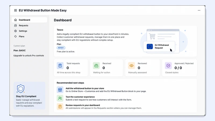This screenshot has width=215, height=121.
Task: Open the three-dot more options menu
Action: (x=199, y=10)
